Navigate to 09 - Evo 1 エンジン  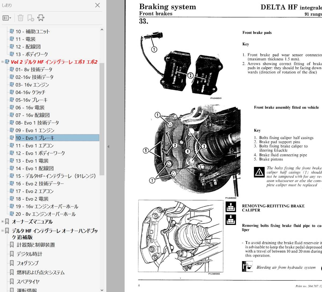(35, 130)
